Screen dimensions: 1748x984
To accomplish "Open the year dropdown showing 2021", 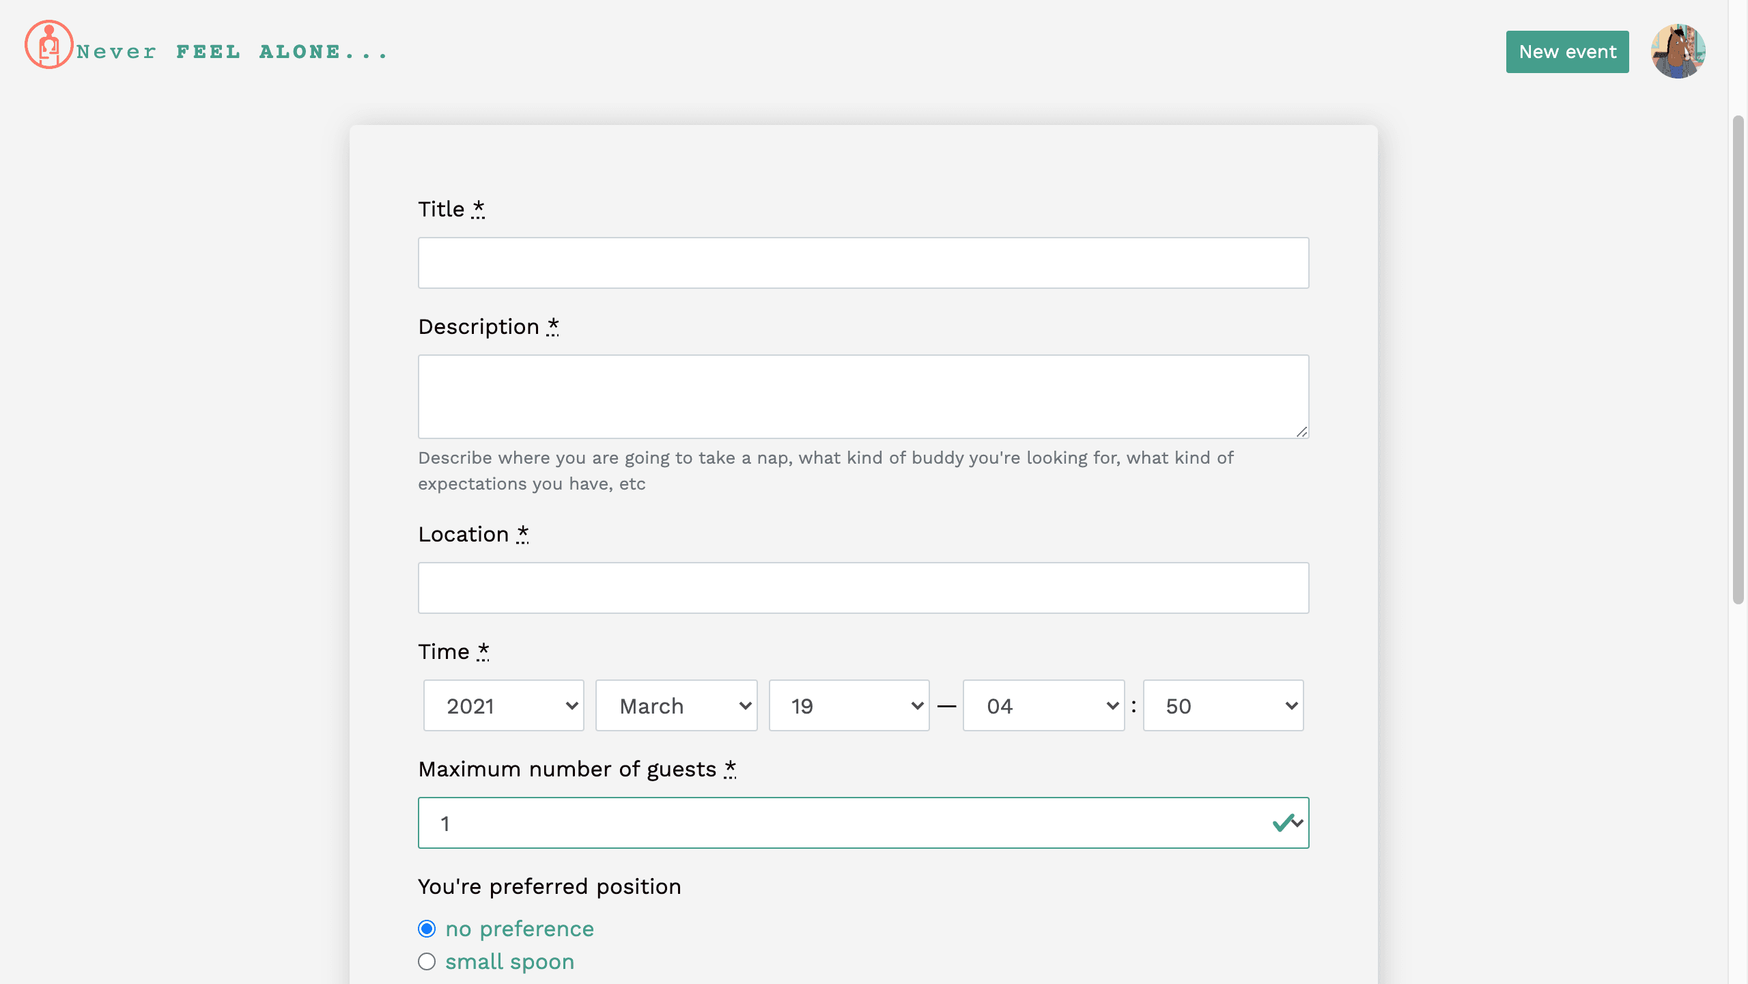I will [503, 705].
